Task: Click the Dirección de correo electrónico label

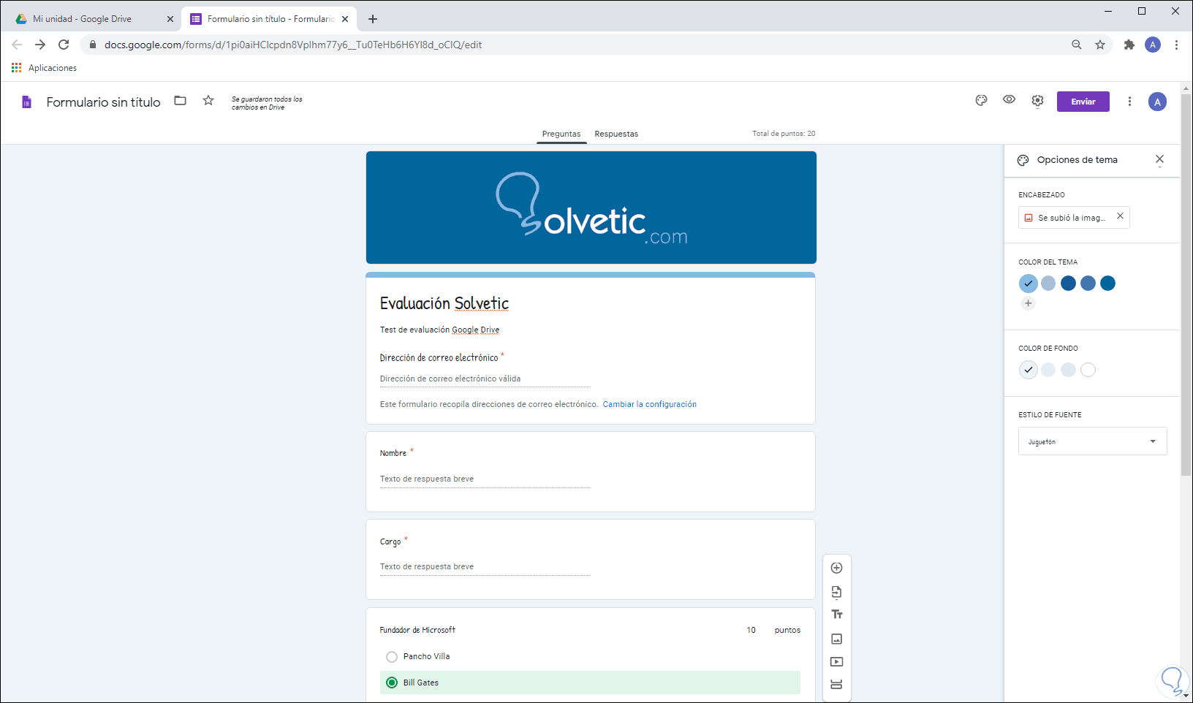Action: pyautogui.click(x=439, y=357)
